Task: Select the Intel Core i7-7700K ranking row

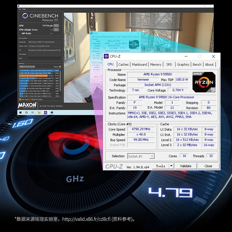Action: coord(39,91)
